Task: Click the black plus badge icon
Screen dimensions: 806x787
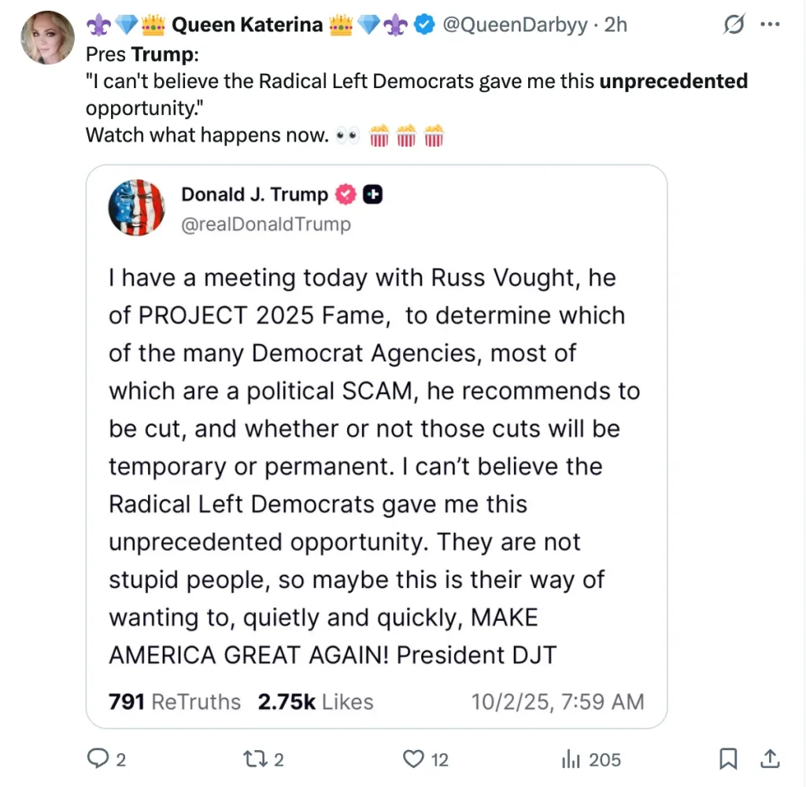Action: tap(373, 194)
